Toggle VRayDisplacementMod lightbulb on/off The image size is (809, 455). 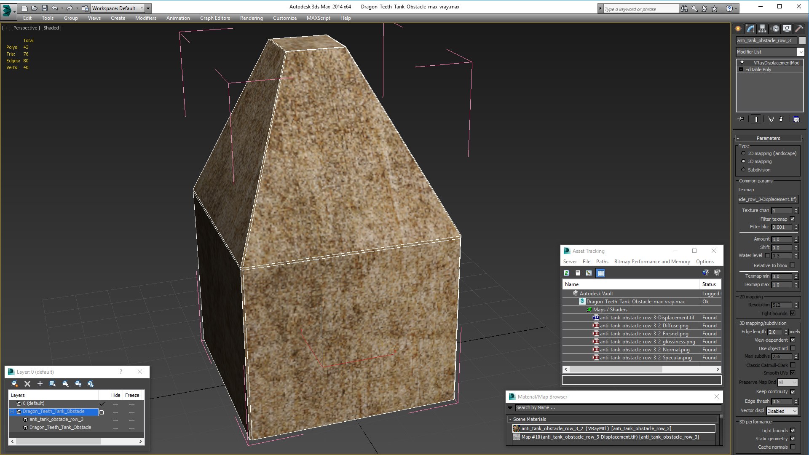(742, 63)
